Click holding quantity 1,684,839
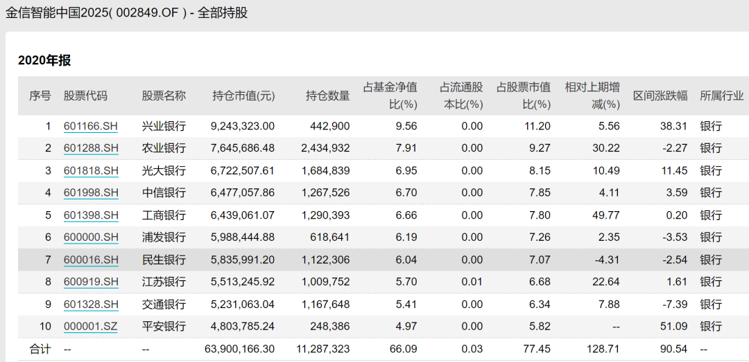Viewport: 749px width, 362px height. click(325, 171)
